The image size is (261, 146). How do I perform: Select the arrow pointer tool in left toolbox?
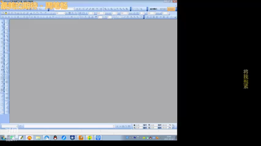[x=2, y=22]
